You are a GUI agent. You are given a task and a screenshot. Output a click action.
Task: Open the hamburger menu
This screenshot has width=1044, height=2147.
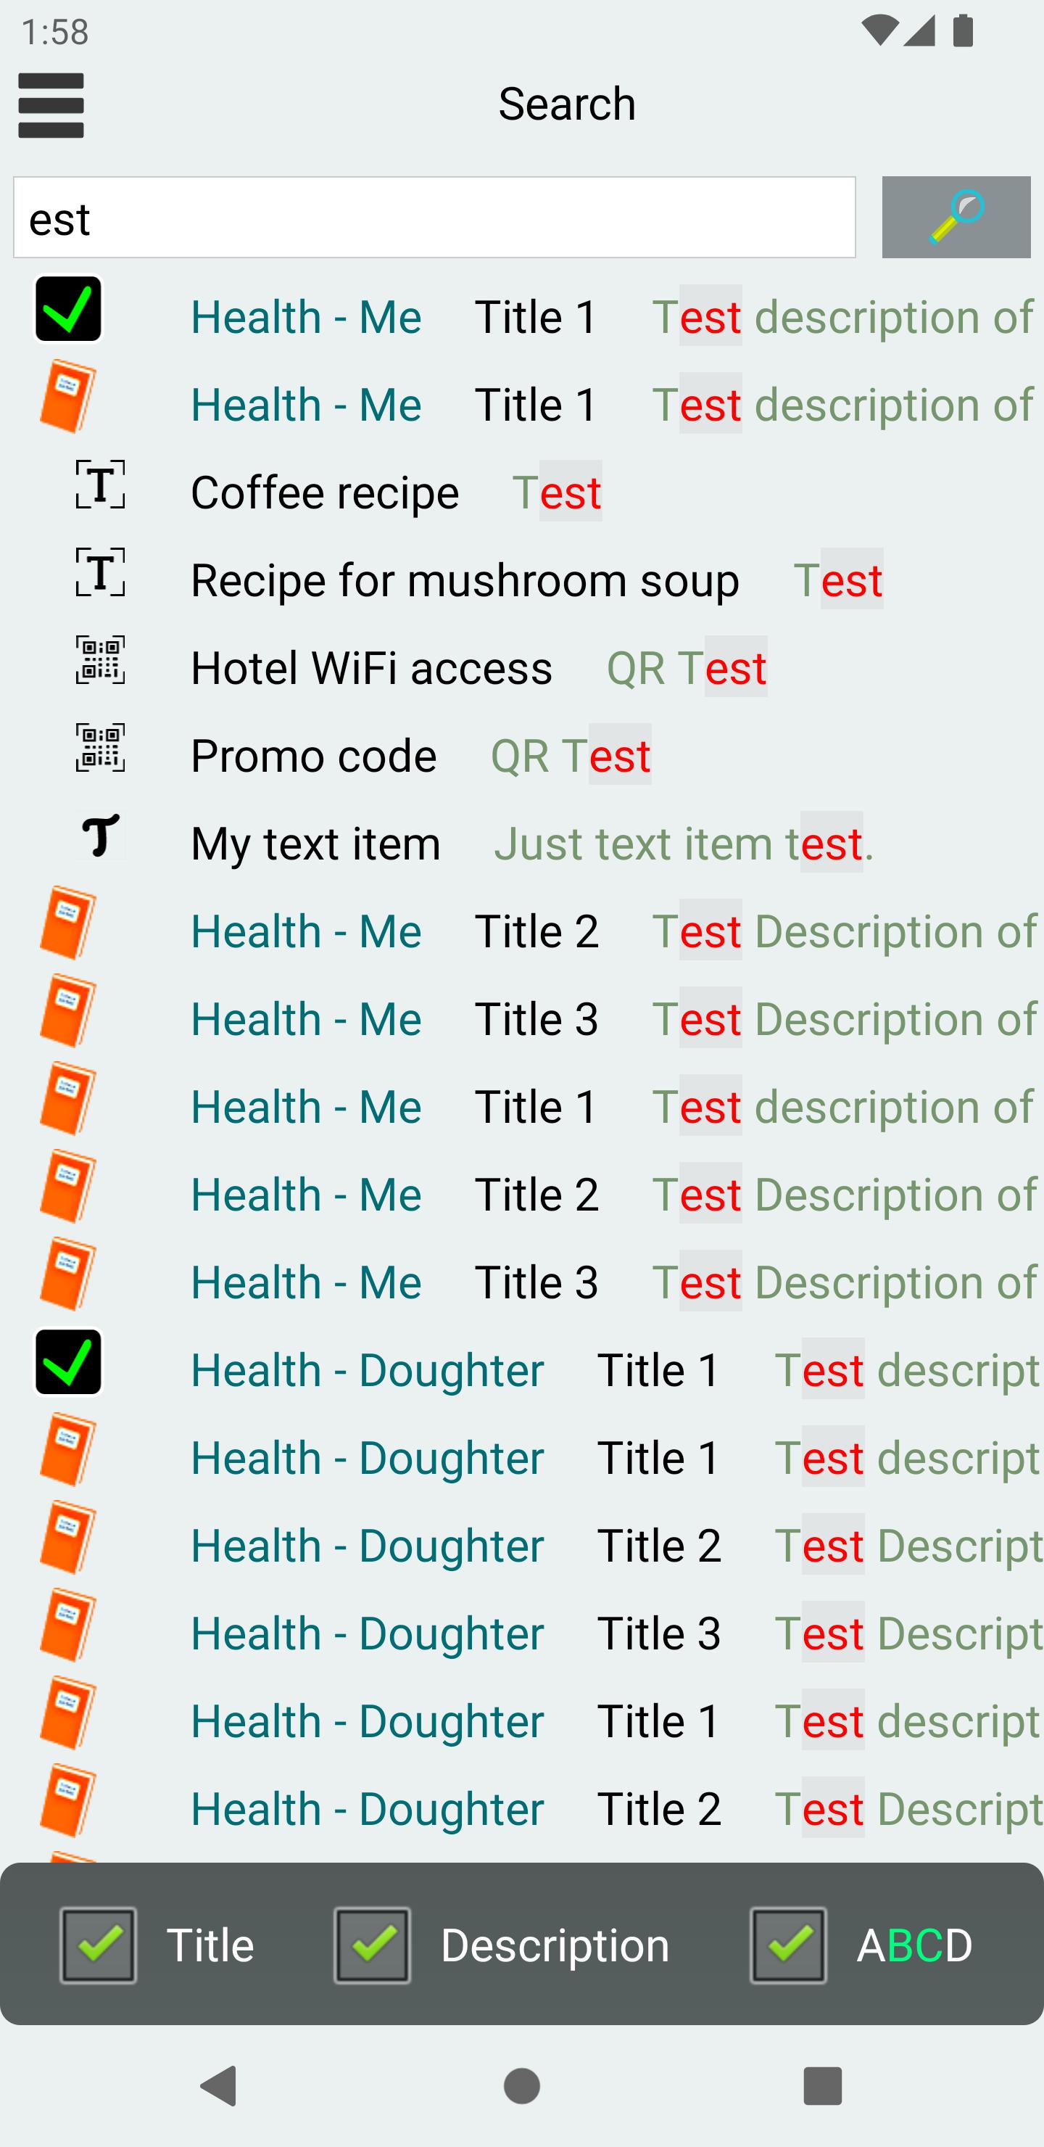51,105
